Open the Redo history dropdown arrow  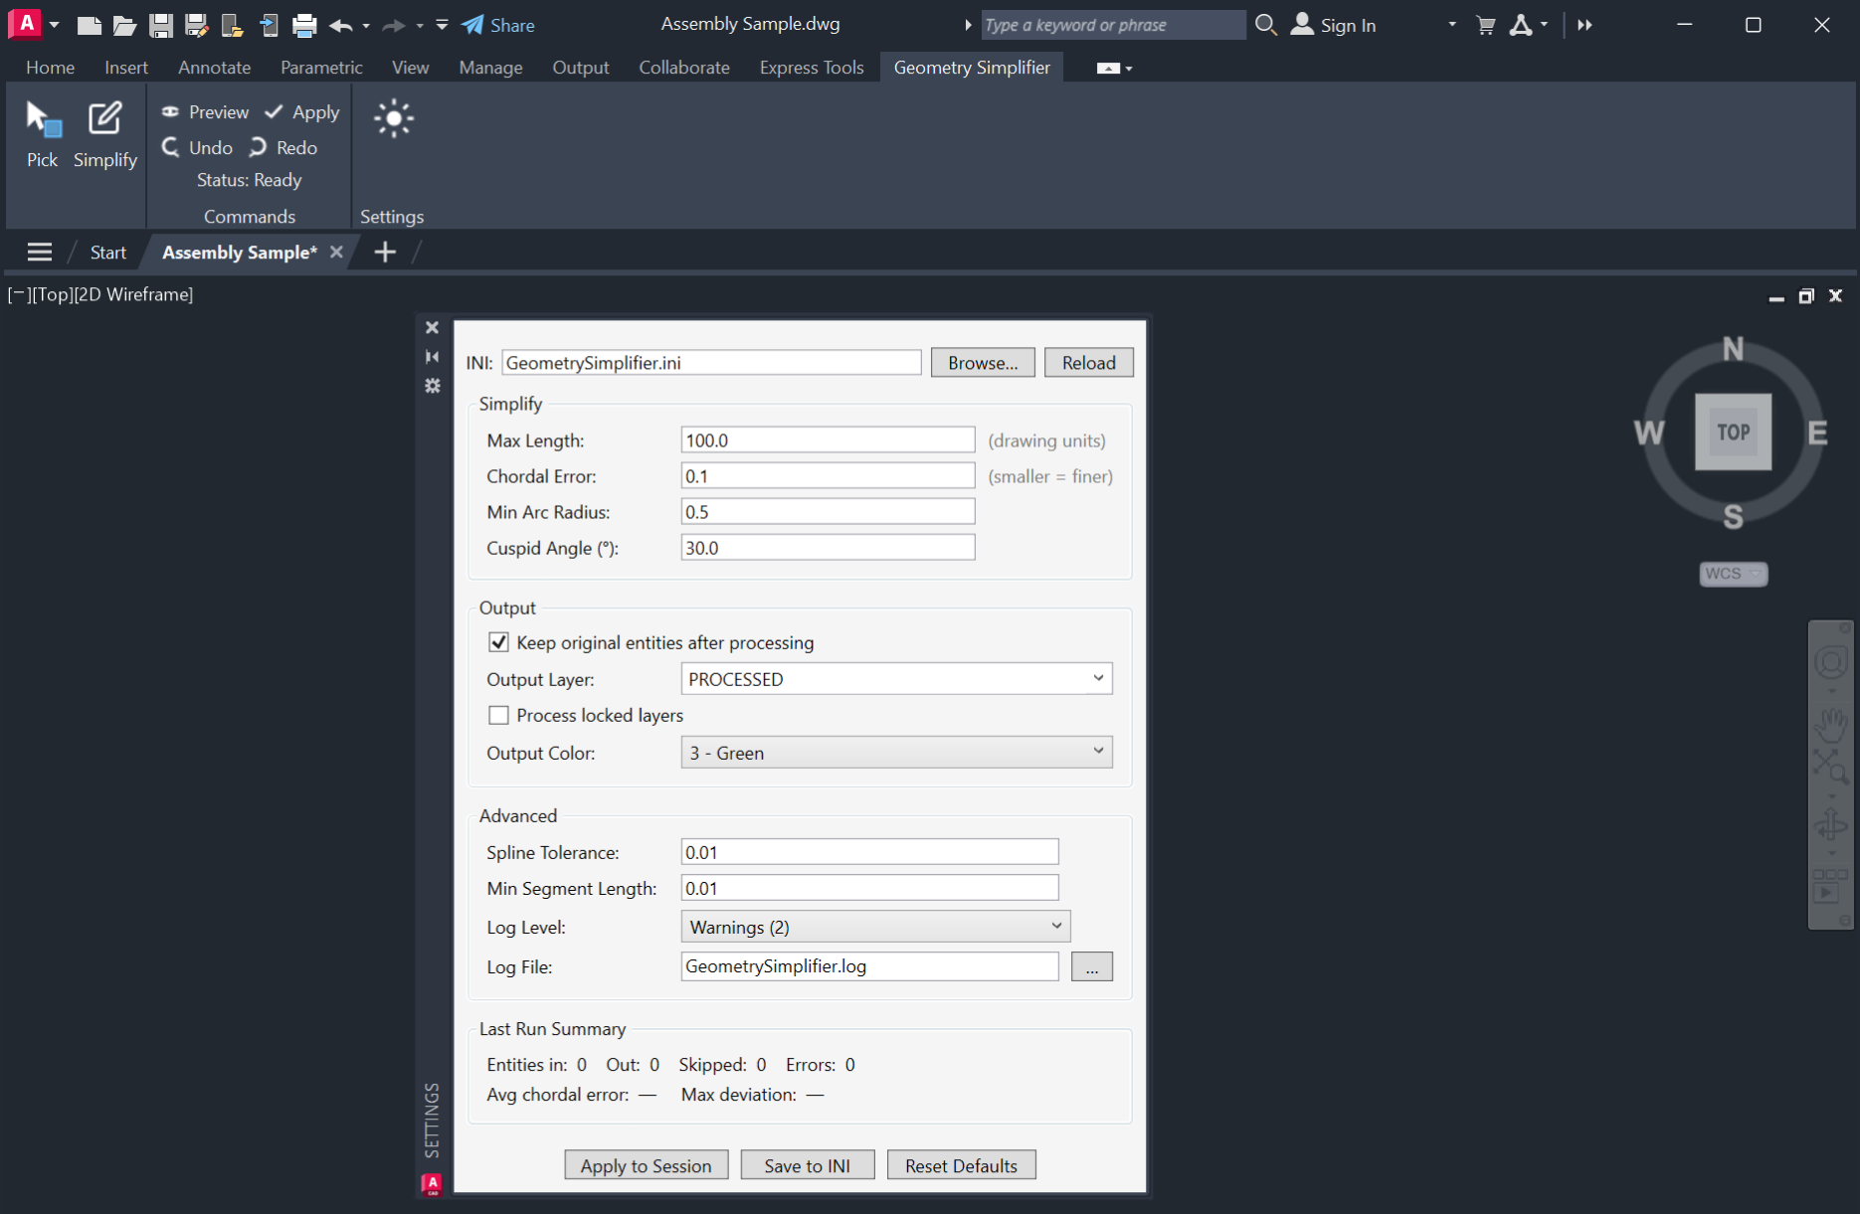pyautogui.click(x=420, y=25)
